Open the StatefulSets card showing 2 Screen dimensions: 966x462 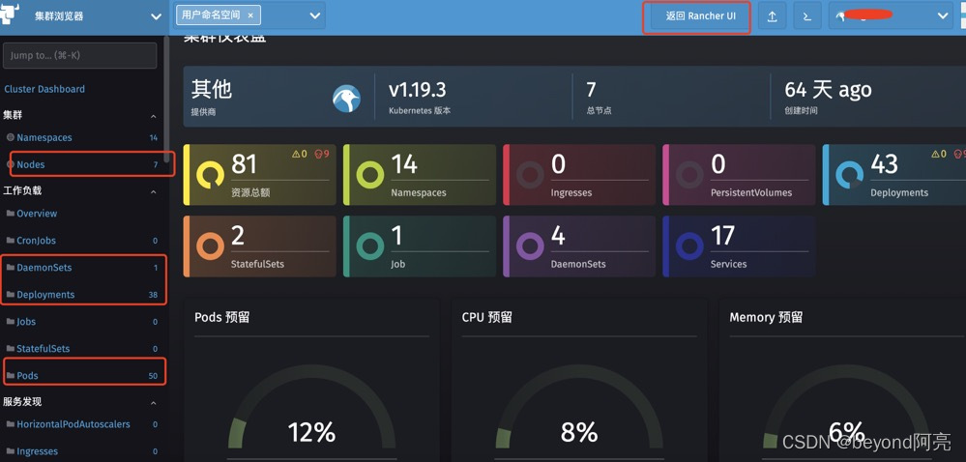tap(260, 246)
